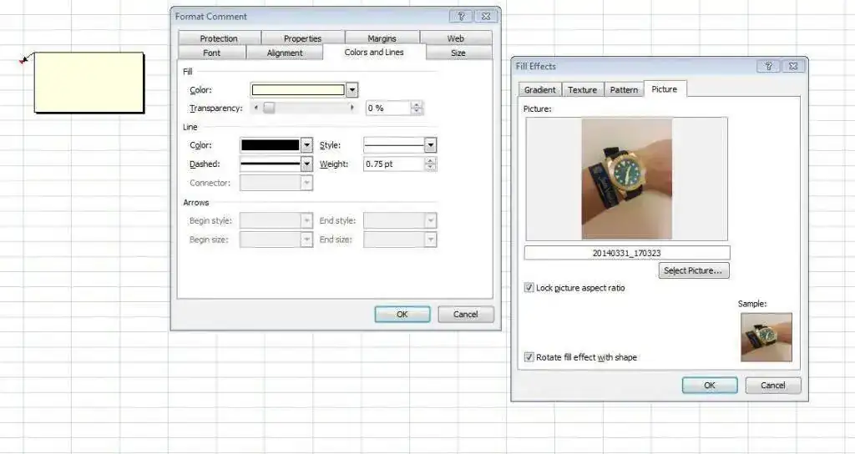Click the black Line color swatch
Viewport: 855px width, 454px height.
[x=271, y=145]
